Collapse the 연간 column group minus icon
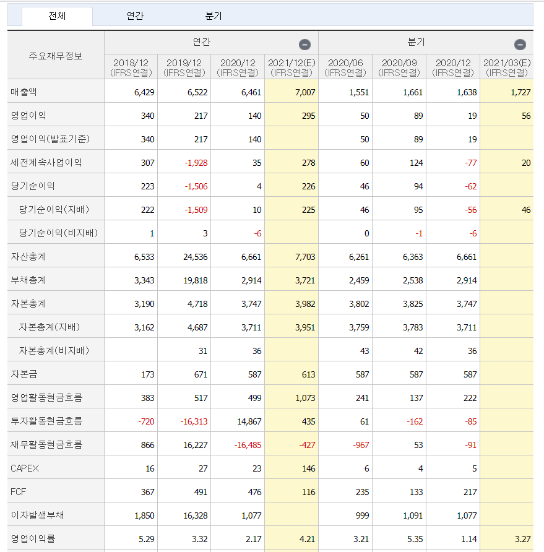This screenshot has width=544, height=552. 304,45
